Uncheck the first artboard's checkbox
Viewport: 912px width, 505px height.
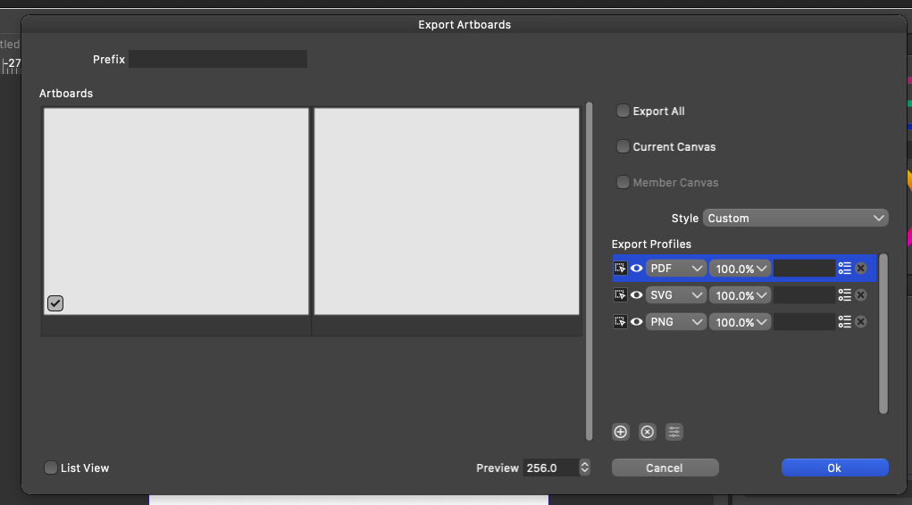[55, 303]
